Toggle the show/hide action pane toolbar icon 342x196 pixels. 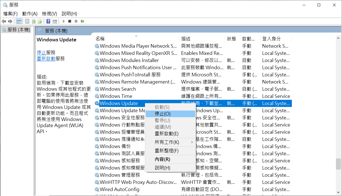55,21
